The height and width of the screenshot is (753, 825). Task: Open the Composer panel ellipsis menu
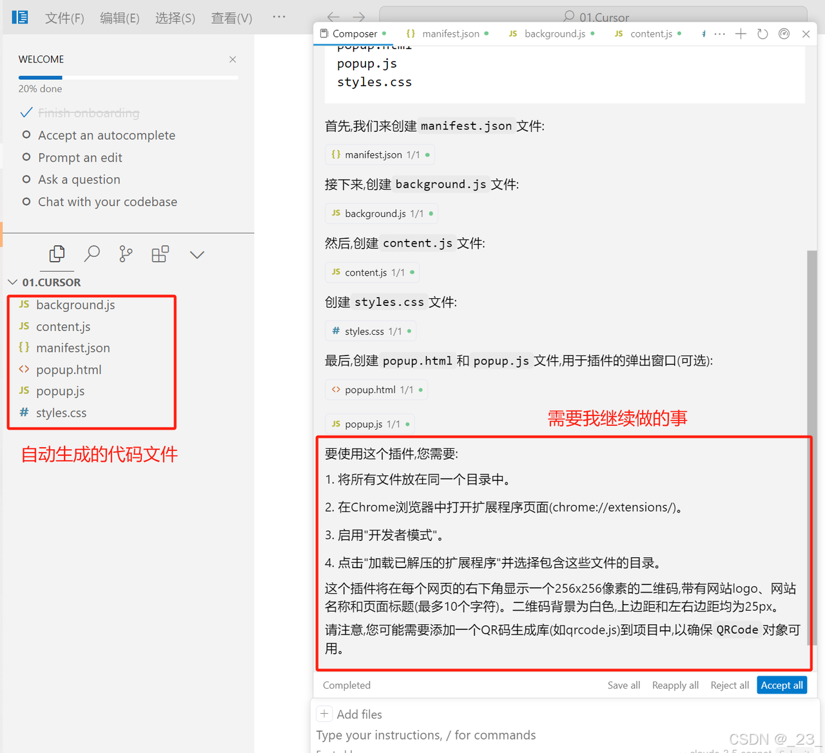[x=719, y=33]
